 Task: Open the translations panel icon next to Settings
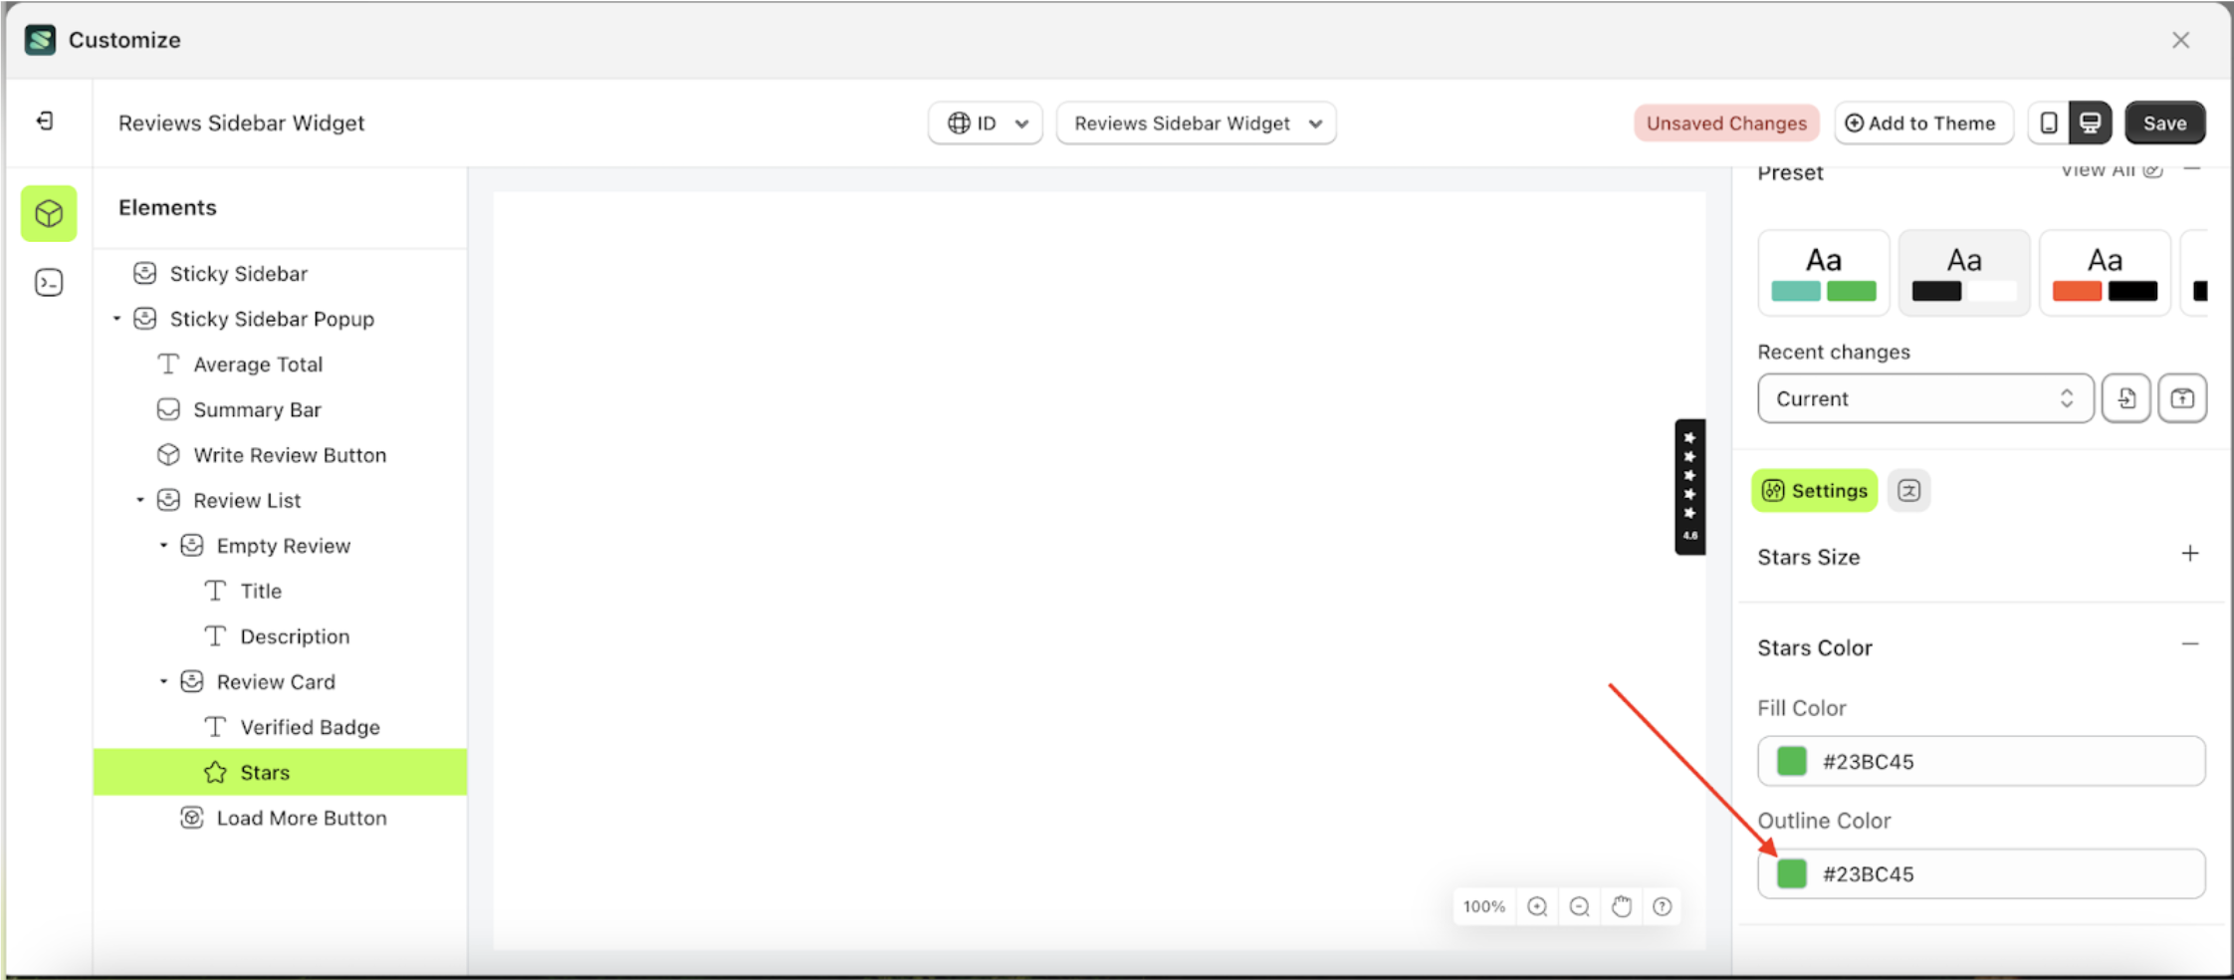pyautogui.click(x=1909, y=490)
